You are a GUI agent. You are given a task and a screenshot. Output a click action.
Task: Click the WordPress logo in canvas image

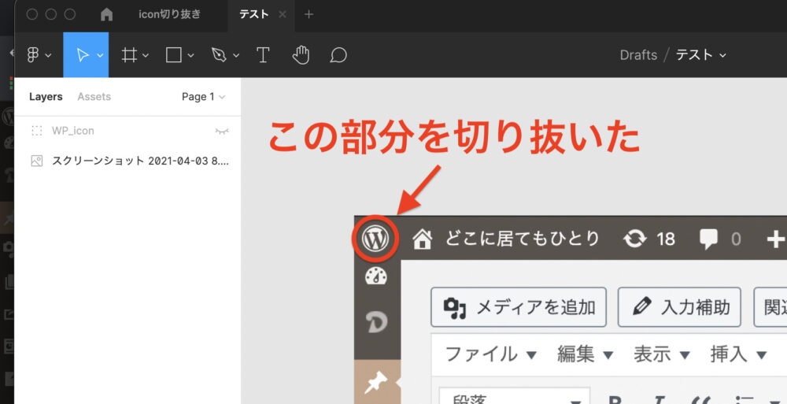coord(376,239)
